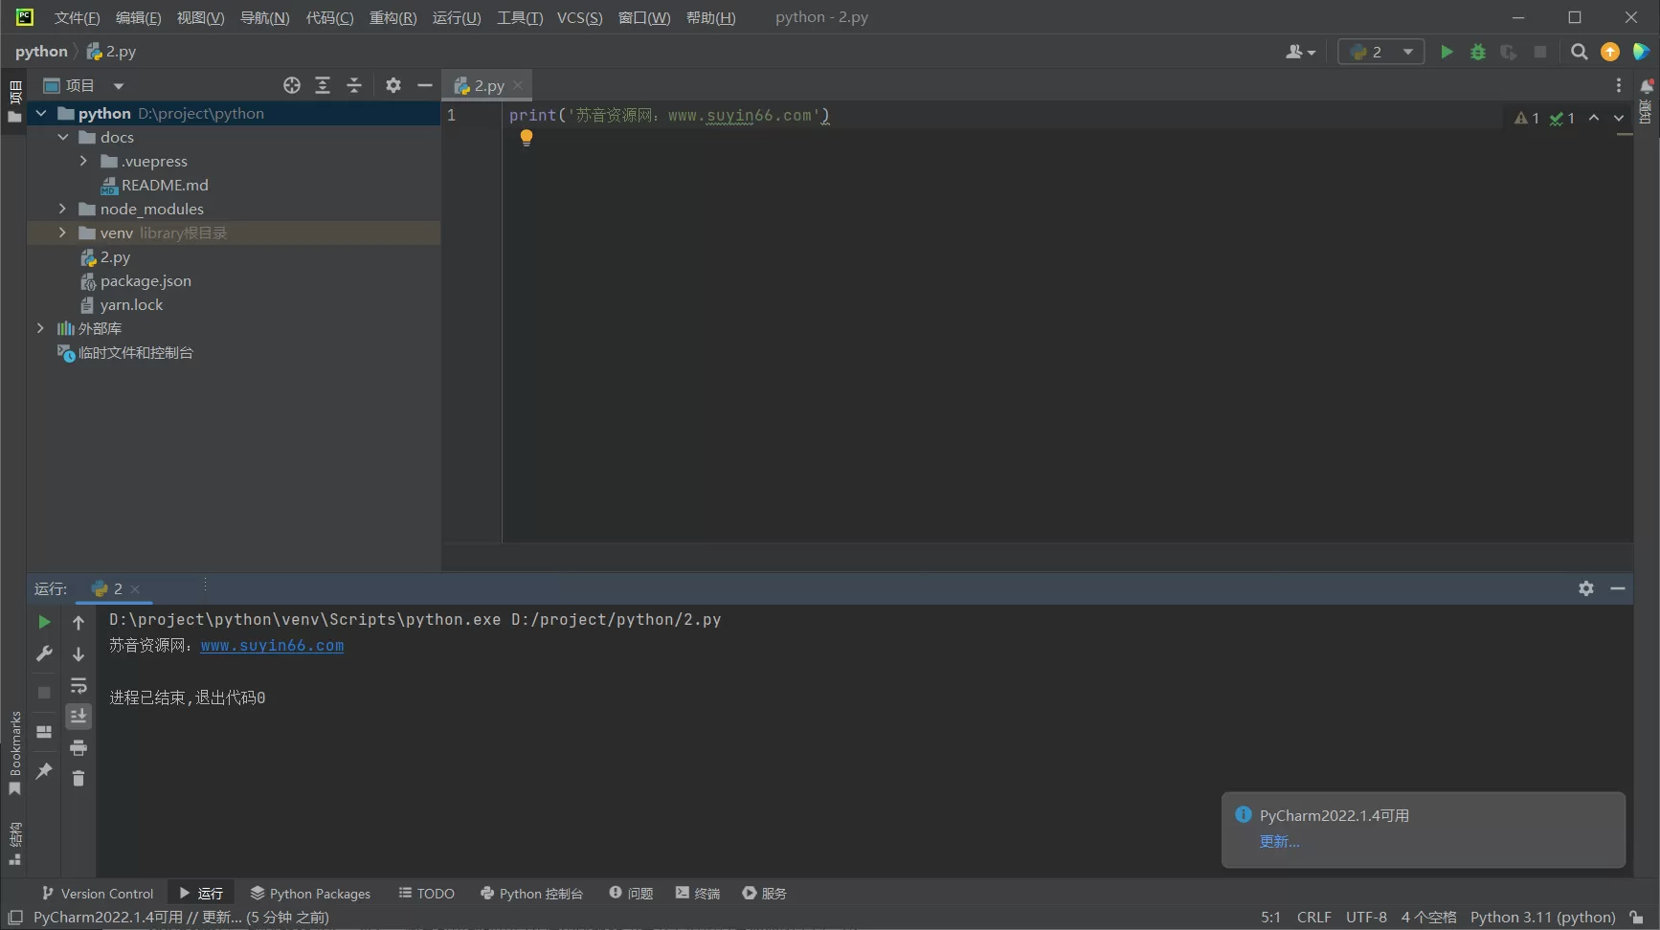
Task: Open the 运行(U) menu
Action: coord(457,17)
